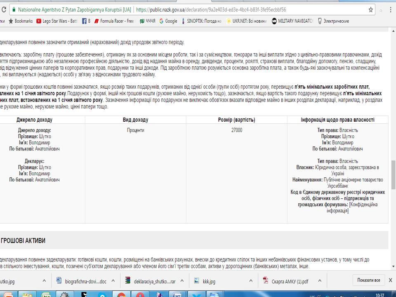Image resolution: width=396 pixels, height=297 pixels.
Task: Expand options for kkk.jpg download
Action: 251,280
